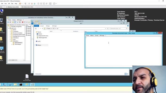Viewport: 166px width, 93px height.
Task: Open the dropdown arrow beside the pause button
Action: click(22, 4)
